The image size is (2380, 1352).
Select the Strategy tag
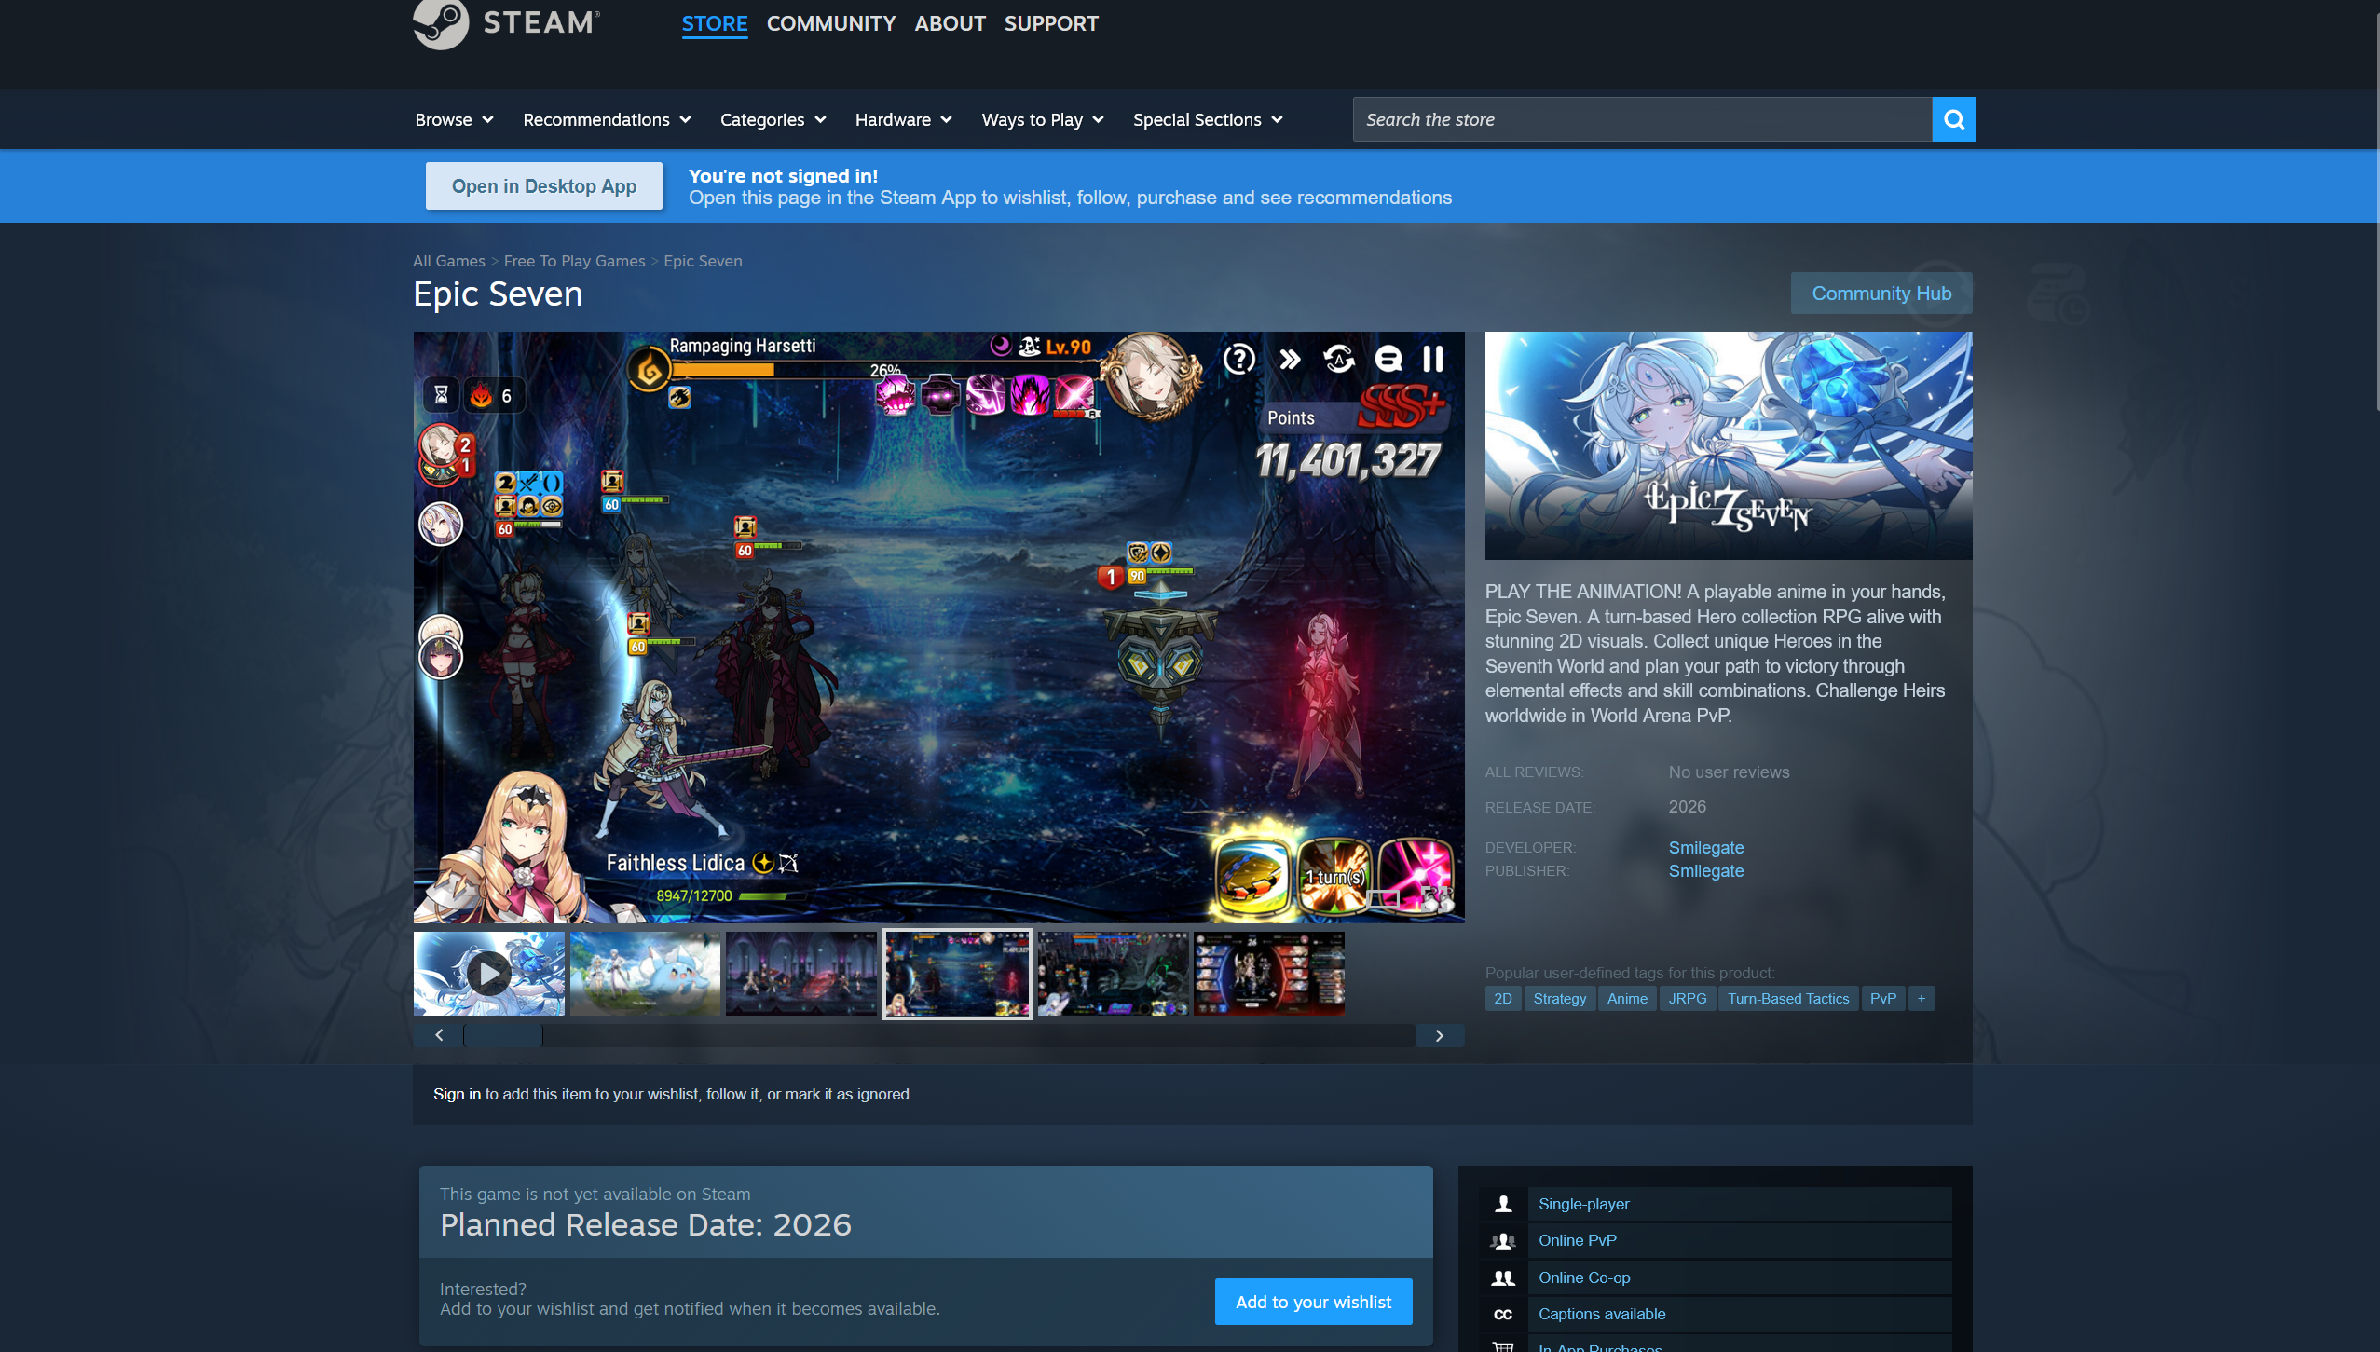[x=1560, y=998]
